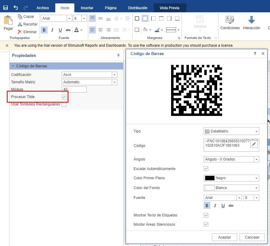Viewport: 270px width, 246px height.
Task: Collapse the Código de Barras properties group
Action: 13,66
